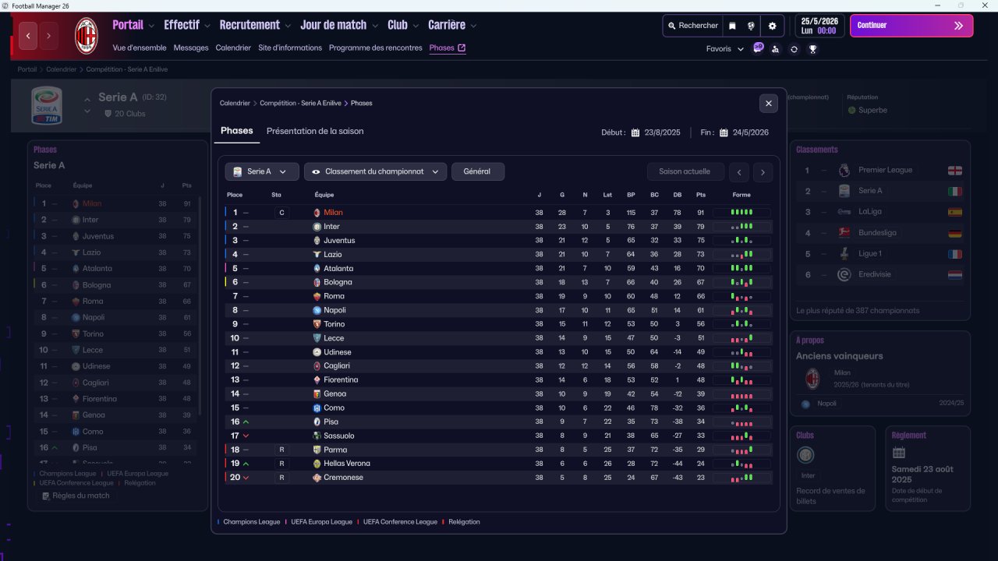Go to next season with right arrow
The height and width of the screenshot is (561, 998).
point(763,171)
